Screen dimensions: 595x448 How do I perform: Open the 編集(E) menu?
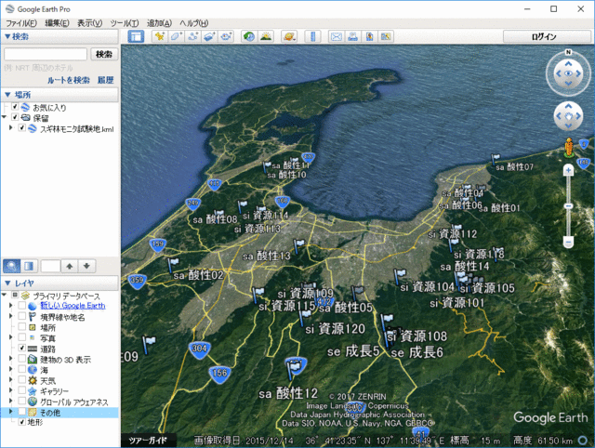[x=57, y=23]
